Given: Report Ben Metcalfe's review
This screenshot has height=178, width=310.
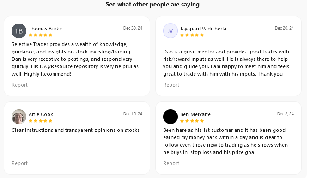Looking at the screenshot, I should coord(171,163).
